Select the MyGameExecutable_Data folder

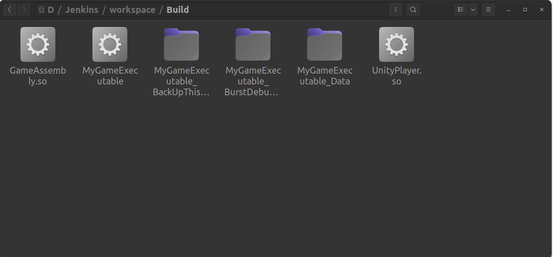point(325,45)
